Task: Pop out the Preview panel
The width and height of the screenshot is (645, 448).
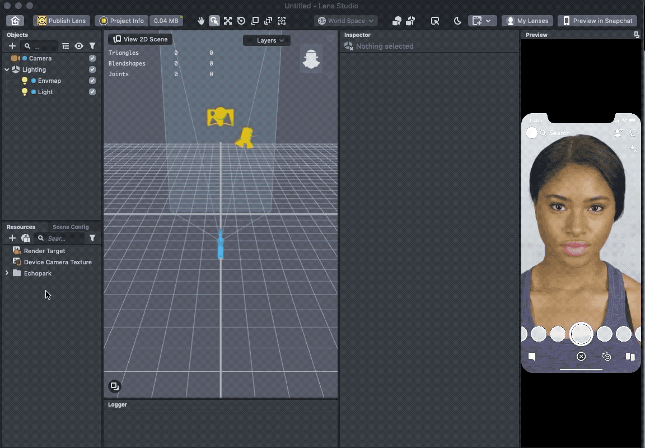Action: click(637, 35)
